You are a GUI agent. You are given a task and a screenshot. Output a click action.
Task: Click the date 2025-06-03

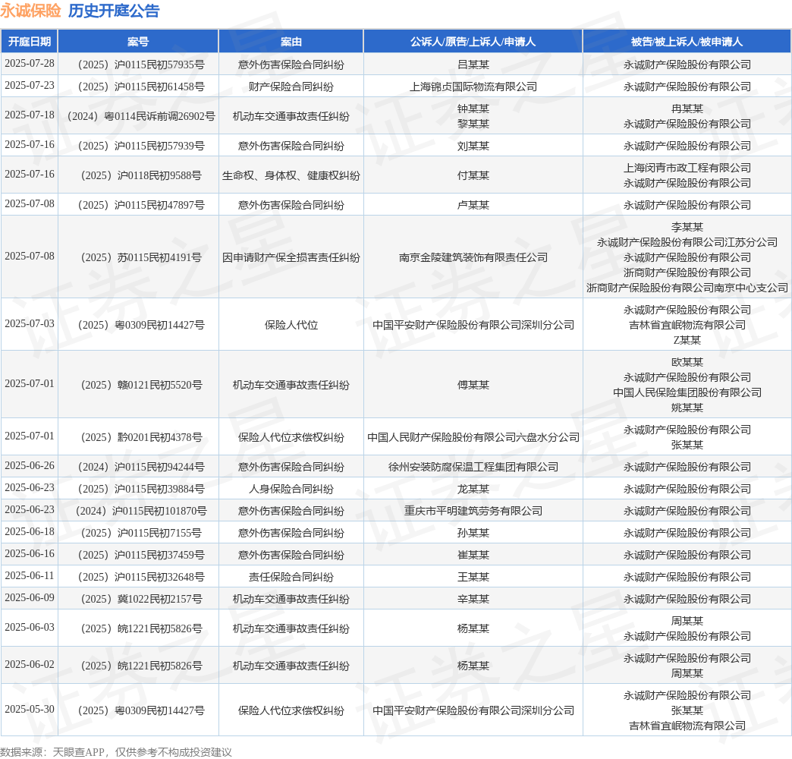coord(30,628)
